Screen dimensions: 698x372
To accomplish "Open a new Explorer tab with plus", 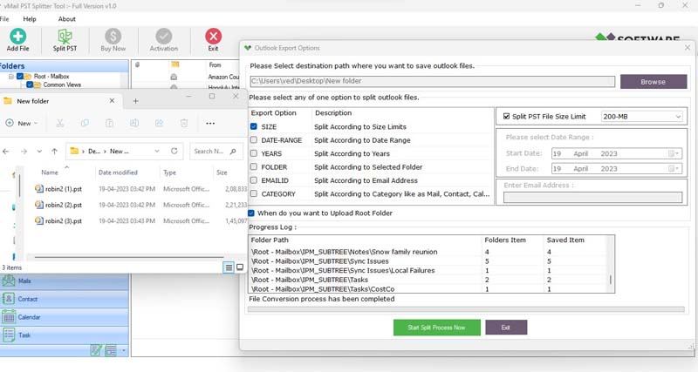I will pyautogui.click(x=136, y=101).
